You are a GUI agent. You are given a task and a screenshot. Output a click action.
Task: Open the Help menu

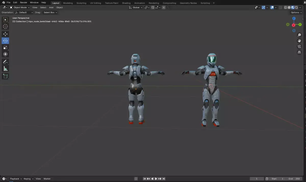44,3
